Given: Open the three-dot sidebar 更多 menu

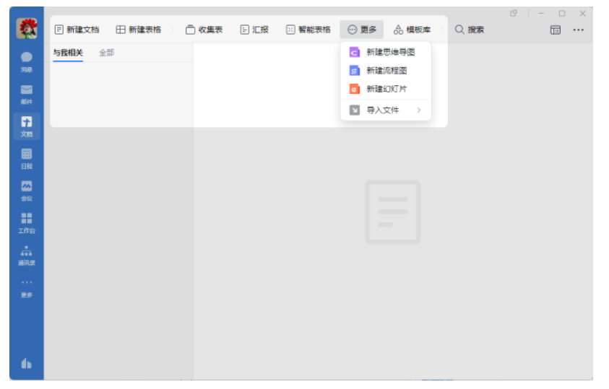Looking at the screenshot, I should pos(27,287).
